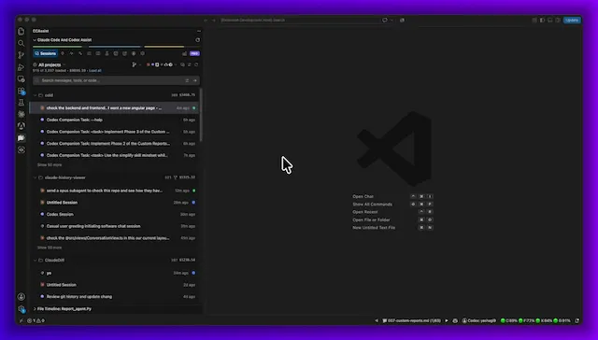Click the Update button in title bar

572,21
